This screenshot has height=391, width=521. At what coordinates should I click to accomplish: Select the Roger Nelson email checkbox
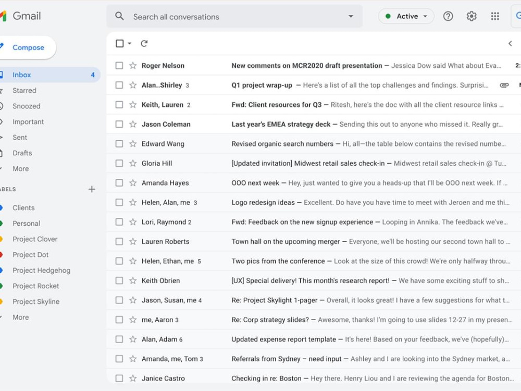click(x=119, y=66)
